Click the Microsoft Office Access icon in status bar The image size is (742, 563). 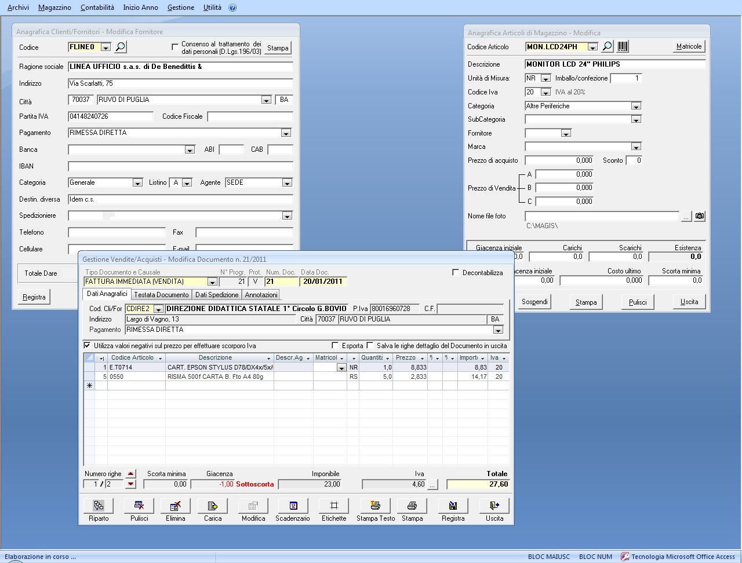pyautogui.click(x=625, y=557)
